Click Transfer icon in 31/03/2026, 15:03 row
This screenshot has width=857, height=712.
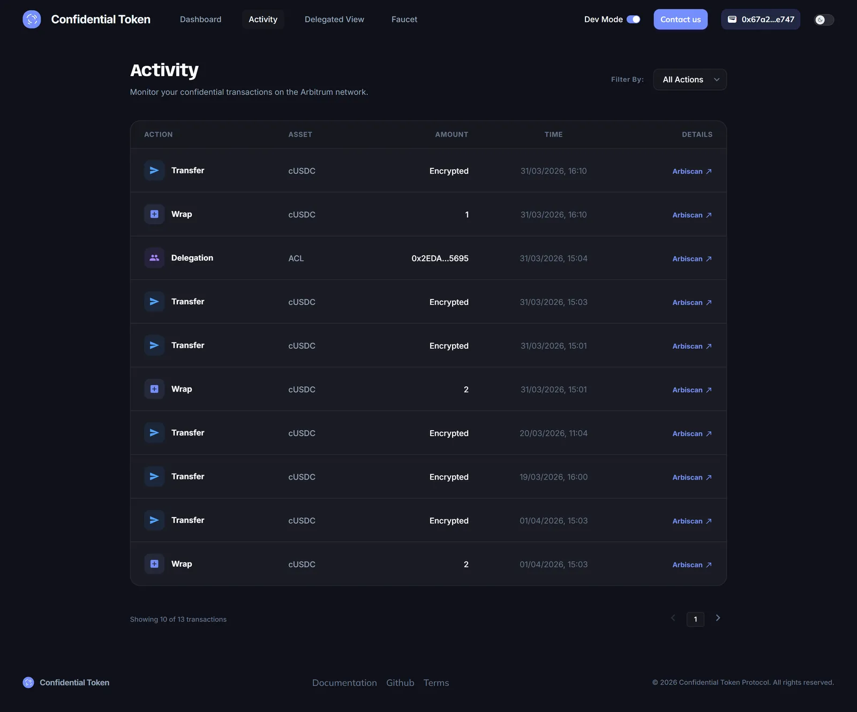tap(154, 302)
